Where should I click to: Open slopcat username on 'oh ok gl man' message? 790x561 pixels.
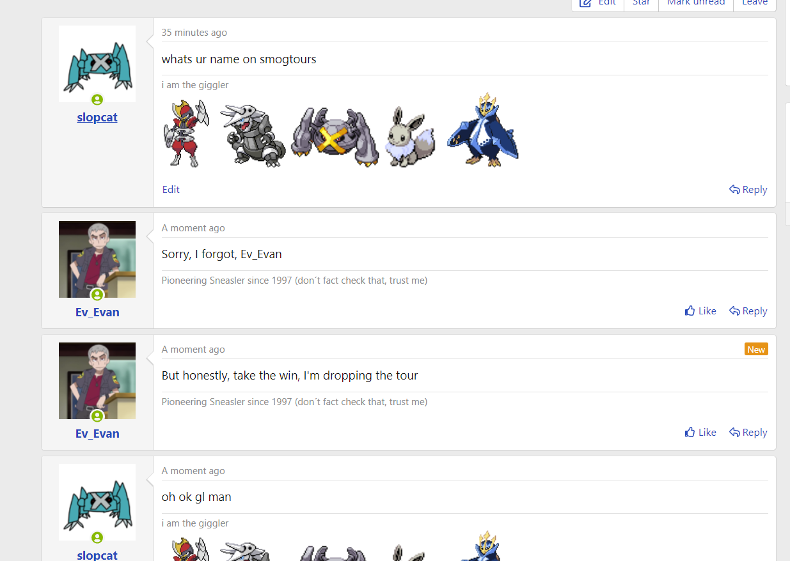[97, 555]
